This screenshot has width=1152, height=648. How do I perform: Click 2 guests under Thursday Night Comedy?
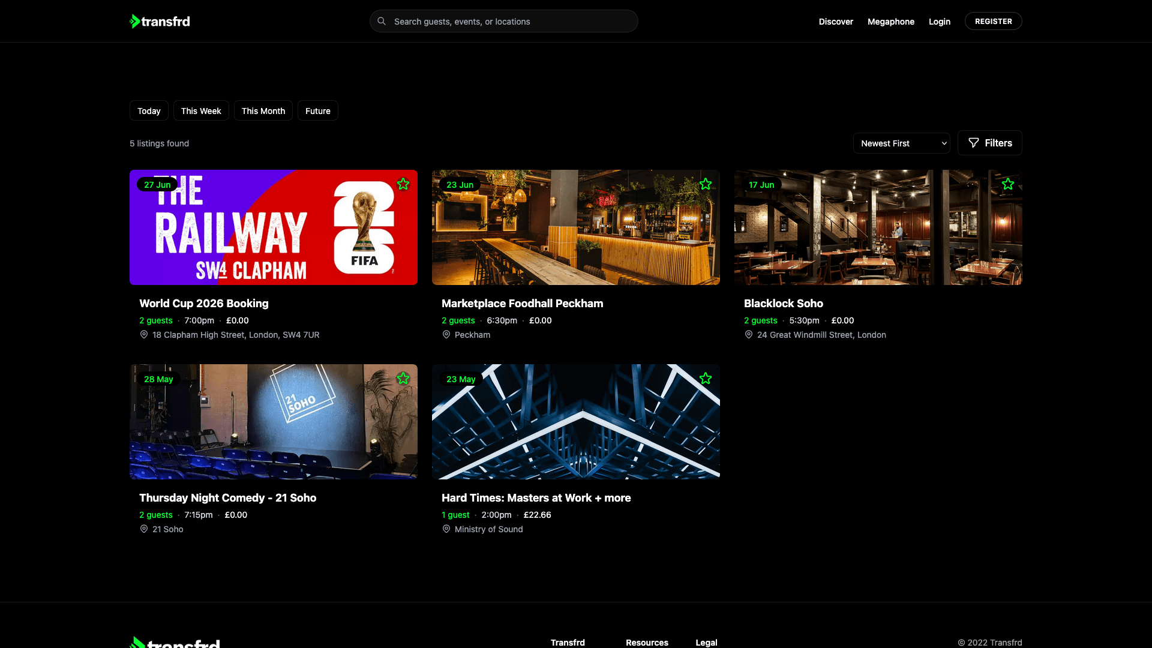[x=156, y=515]
